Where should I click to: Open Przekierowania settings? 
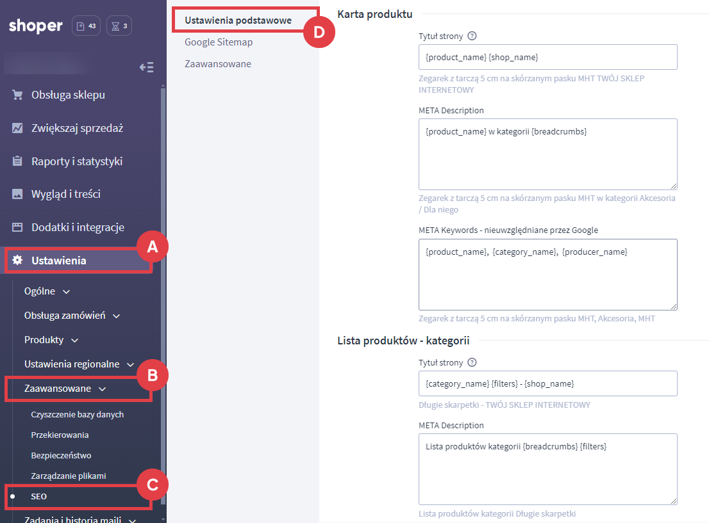(60, 435)
